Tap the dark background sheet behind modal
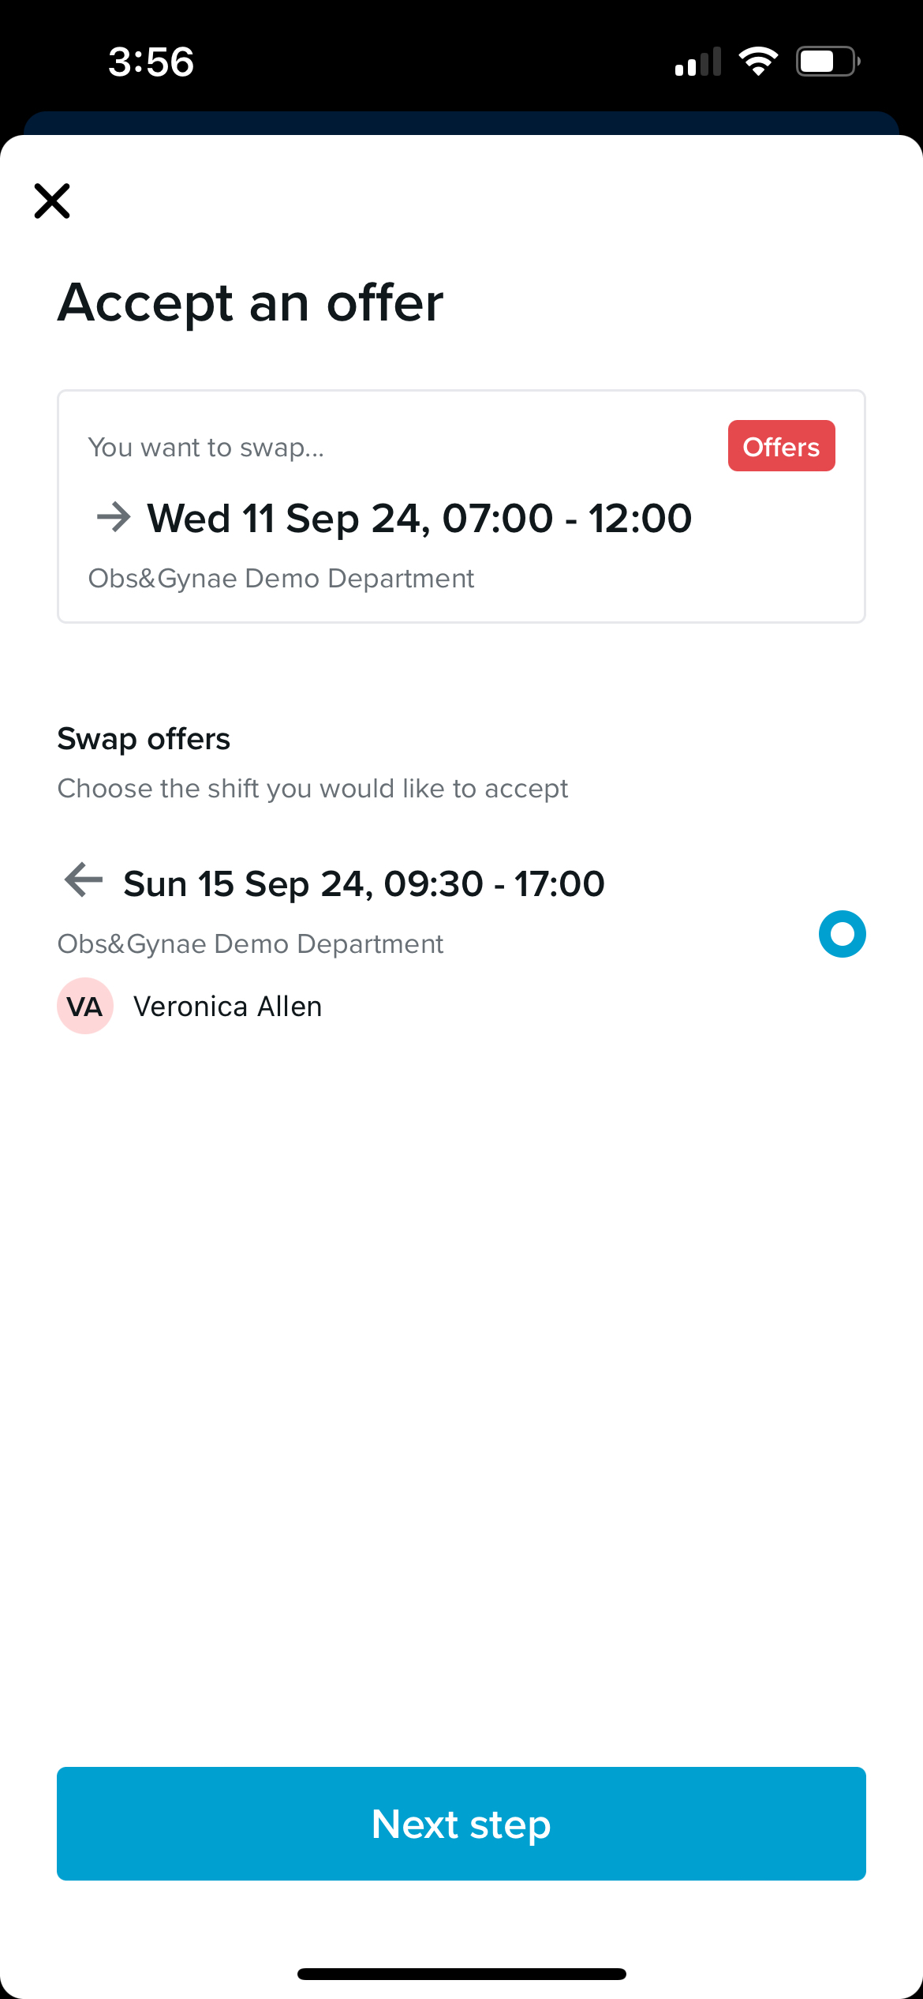 point(461,122)
